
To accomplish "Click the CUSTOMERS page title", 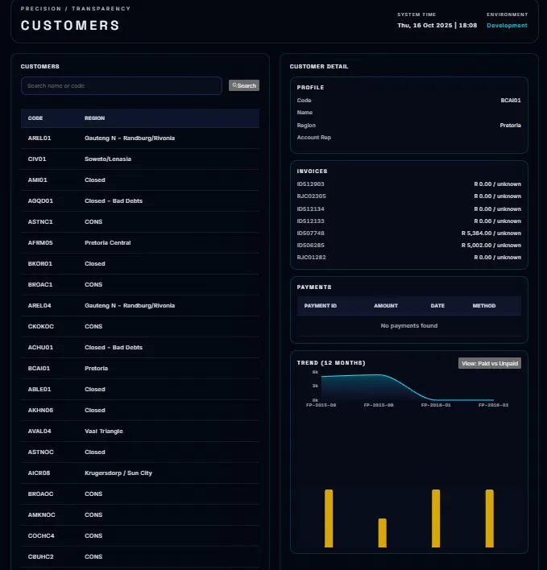I will coord(70,26).
